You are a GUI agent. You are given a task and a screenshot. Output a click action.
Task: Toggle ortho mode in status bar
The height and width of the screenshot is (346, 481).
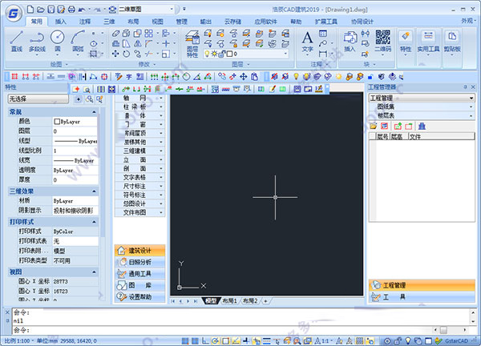click(x=205, y=340)
